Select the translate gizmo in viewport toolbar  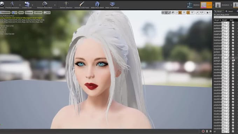coord(163,13)
